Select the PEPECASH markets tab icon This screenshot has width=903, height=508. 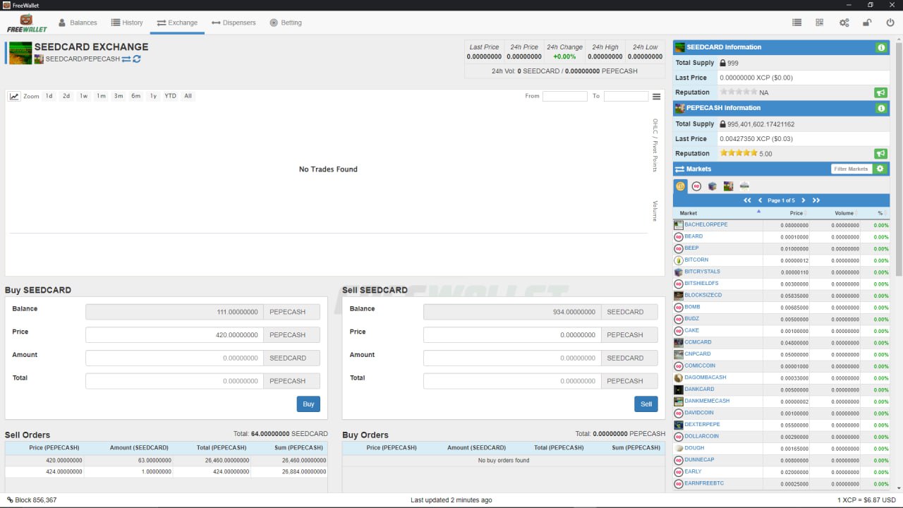pos(728,186)
